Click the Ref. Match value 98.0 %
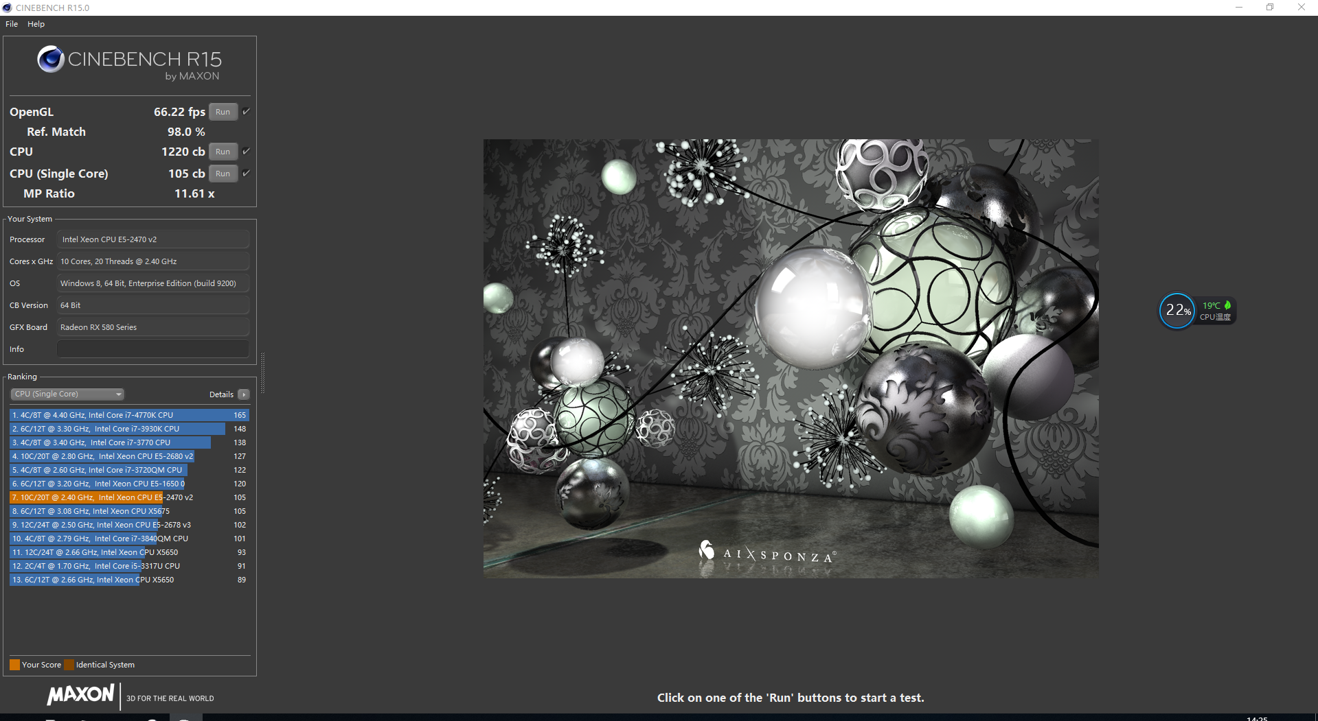Image resolution: width=1318 pixels, height=721 pixels. 186,132
